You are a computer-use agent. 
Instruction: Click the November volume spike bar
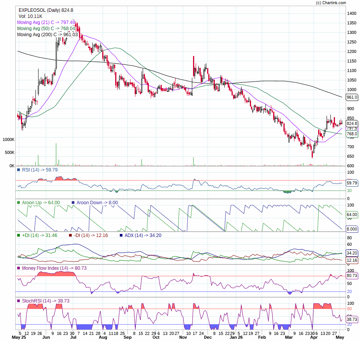click(193, 162)
